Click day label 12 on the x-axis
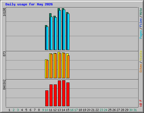The width and height of the screenshot is (144, 113). [x=55, y=110]
